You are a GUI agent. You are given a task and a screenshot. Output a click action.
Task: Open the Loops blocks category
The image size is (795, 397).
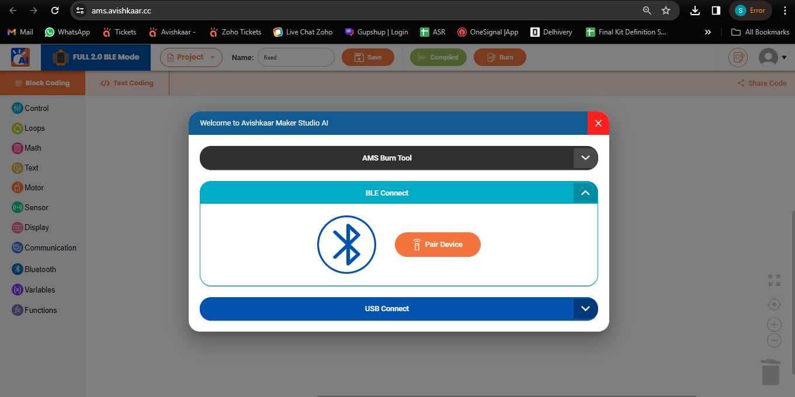pos(29,128)
